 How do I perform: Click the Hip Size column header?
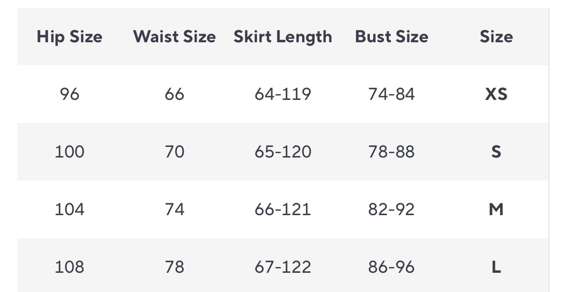click(69, 37)
